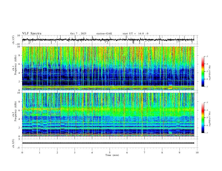Click the ch.2 colorbar log(PSD) label

(210, 119)
